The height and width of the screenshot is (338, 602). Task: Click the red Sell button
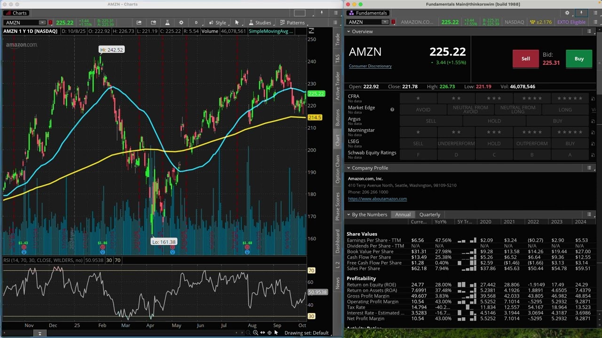pos(525,59)
